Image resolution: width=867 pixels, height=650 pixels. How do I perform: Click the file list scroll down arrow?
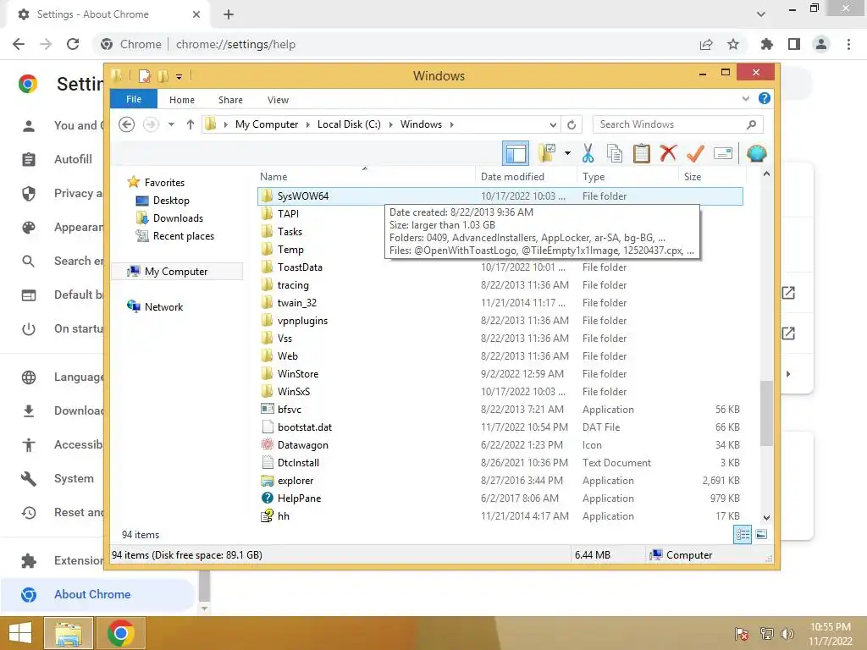[766, 517]
